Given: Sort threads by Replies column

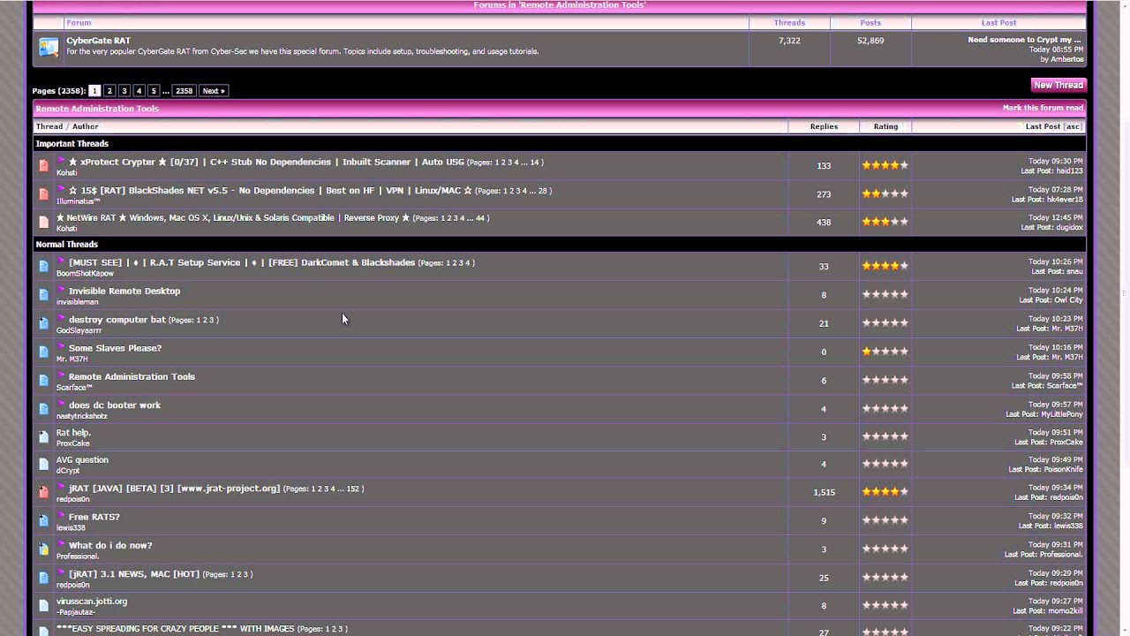Looking at the screenshot, I should pyautogui.click(x=824, y=126).
